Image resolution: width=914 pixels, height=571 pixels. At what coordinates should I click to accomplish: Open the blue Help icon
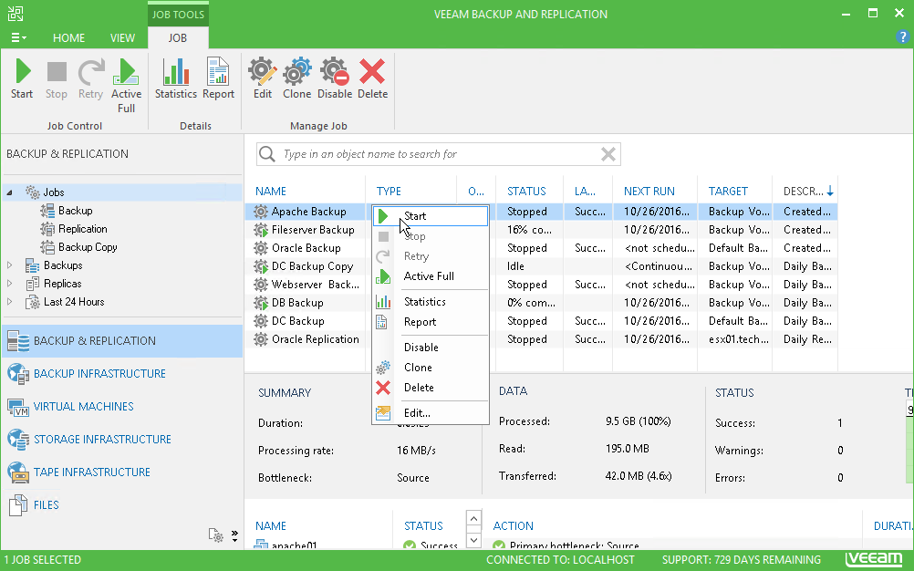902,37
